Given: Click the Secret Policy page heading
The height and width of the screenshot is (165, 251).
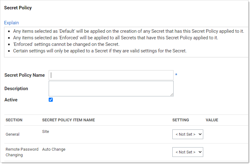Looking at the screenshot, I should [18, 8].
